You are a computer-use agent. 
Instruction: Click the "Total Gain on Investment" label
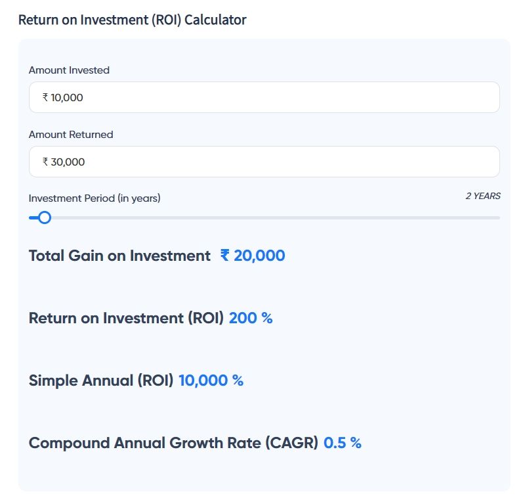coord(119,256)
